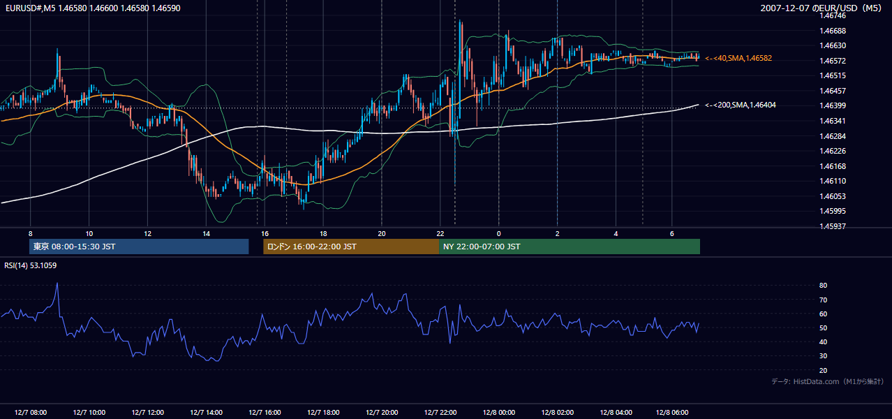Viewport: 892px width, 419px height.
Task: Click the bottom date label 12/7 08:00
Action: click(x=30, y=413)
